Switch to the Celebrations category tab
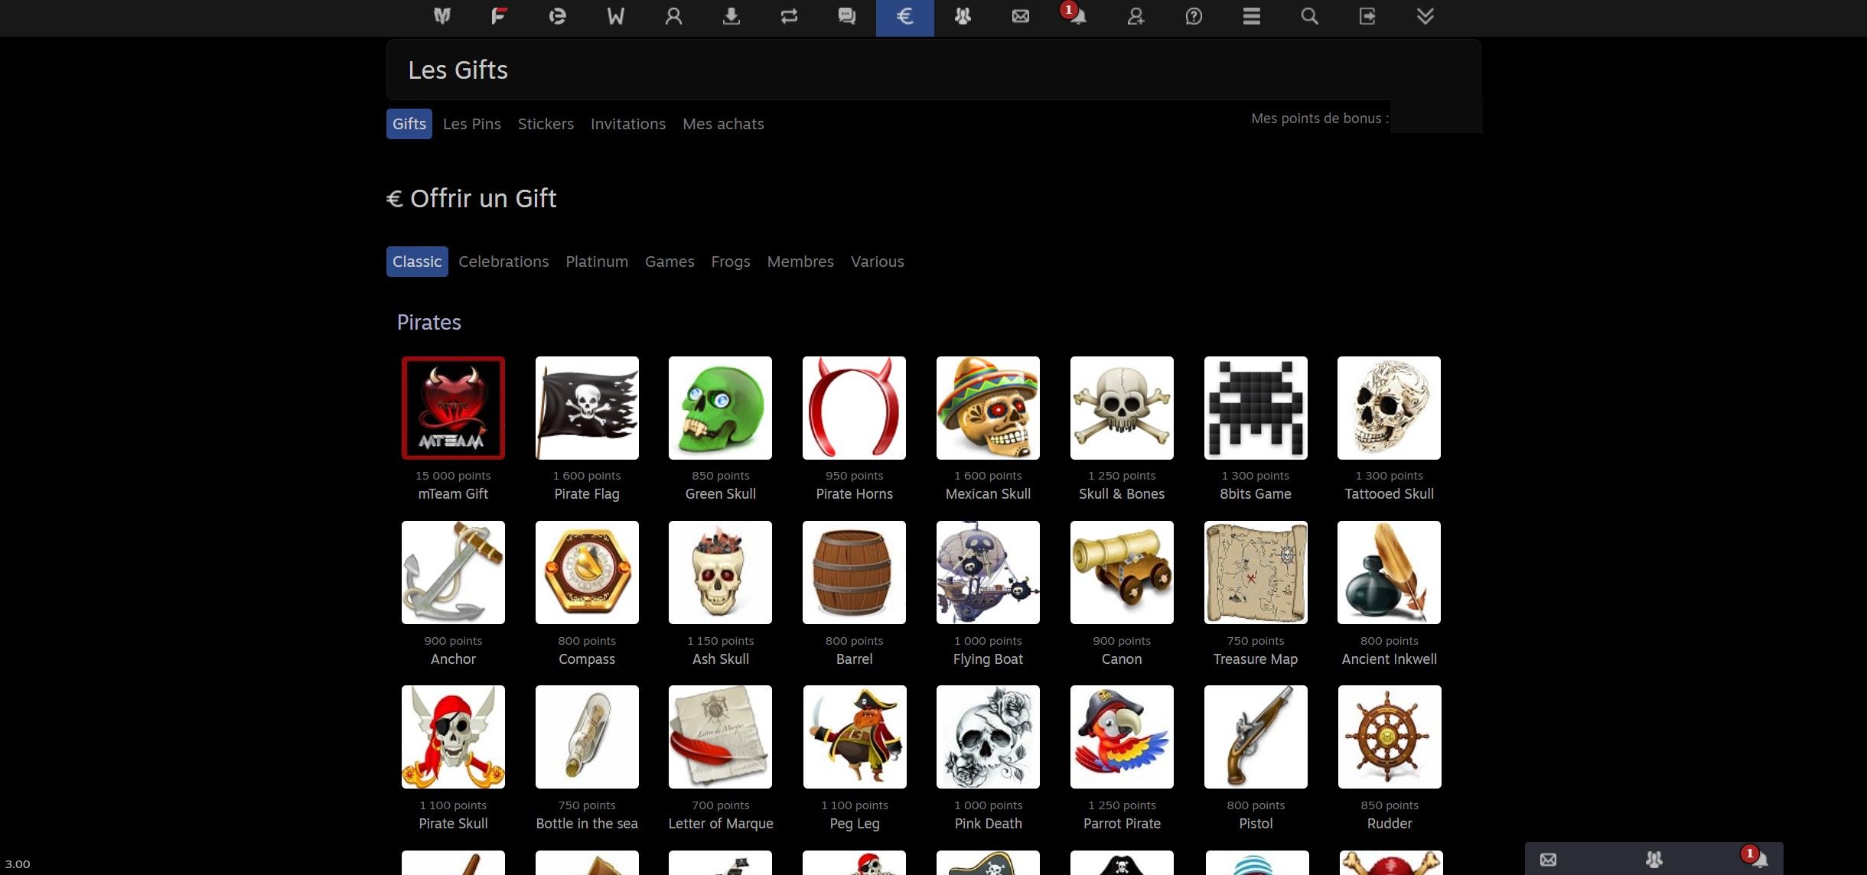The width and height of the screenshot is (1867, 875). pyautogui.click(x=503, y=262)
